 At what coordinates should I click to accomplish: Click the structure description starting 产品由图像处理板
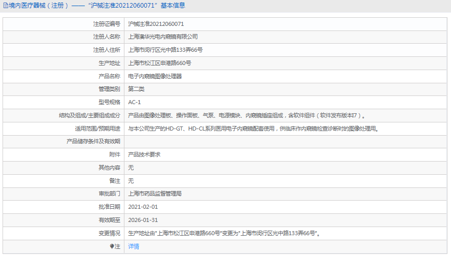[x=247, y=115]
